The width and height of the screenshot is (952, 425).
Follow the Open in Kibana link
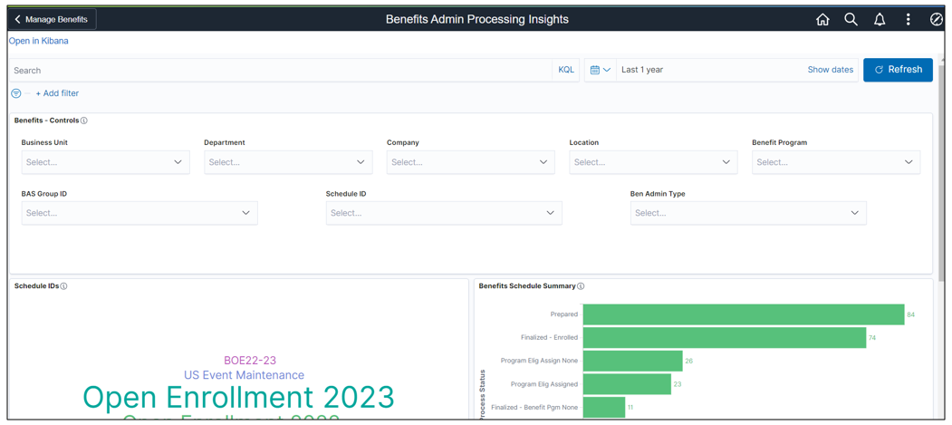(39, 41)
